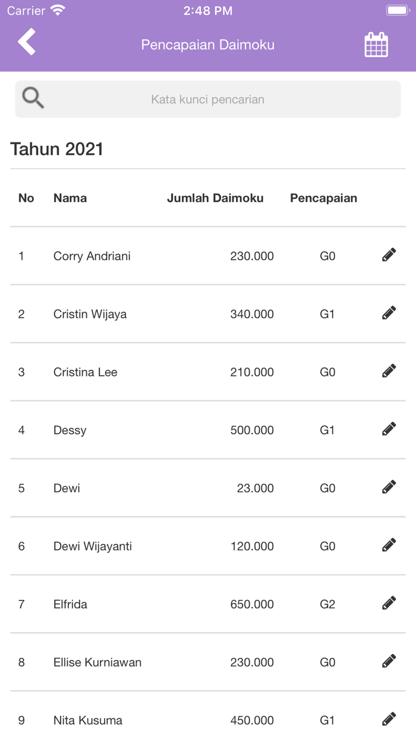
Task: Edit the row for Dewi
Action: (389, 488)
